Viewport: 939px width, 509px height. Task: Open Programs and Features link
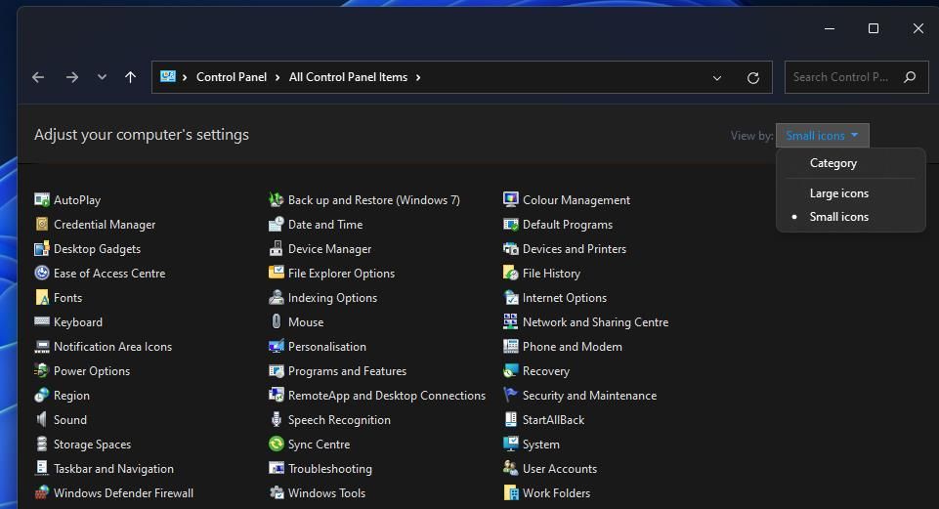(347, 371)
